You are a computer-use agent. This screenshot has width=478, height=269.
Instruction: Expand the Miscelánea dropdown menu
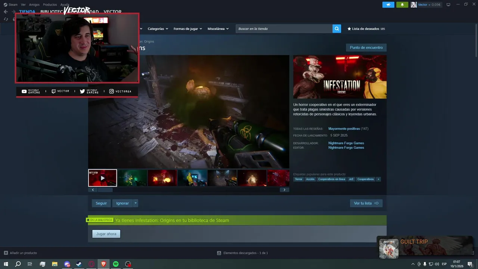pos(218,29)
